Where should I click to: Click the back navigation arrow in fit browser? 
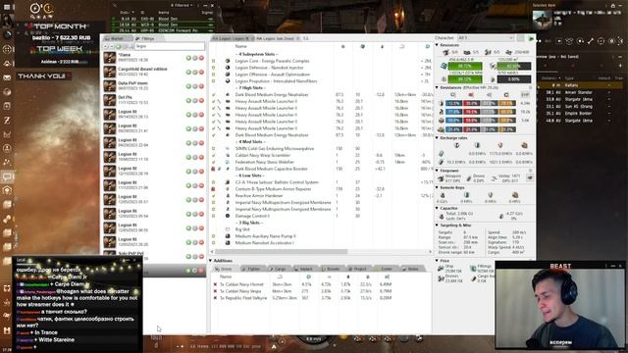coord(106,47)
